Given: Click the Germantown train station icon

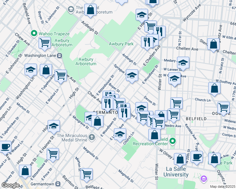Looking at the screenshot, I should coord(58,184).
